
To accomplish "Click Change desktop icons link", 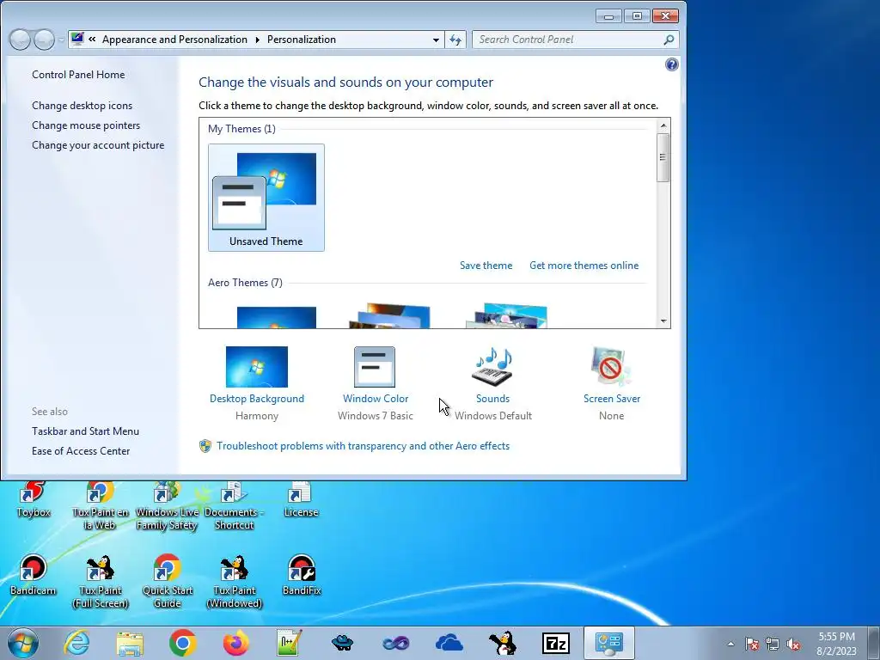I will [x=82, y=106].
